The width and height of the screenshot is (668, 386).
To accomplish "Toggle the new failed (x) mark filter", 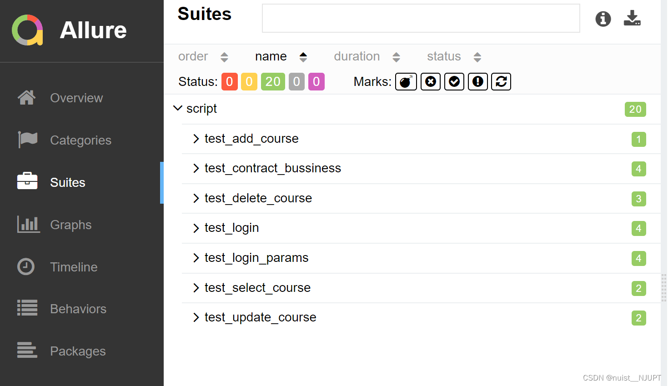I will pos(430,82).
